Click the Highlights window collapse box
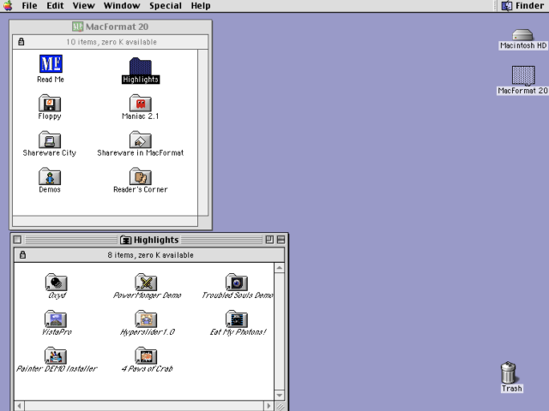This screenshot has height=411, width=549. coord(281,240)
